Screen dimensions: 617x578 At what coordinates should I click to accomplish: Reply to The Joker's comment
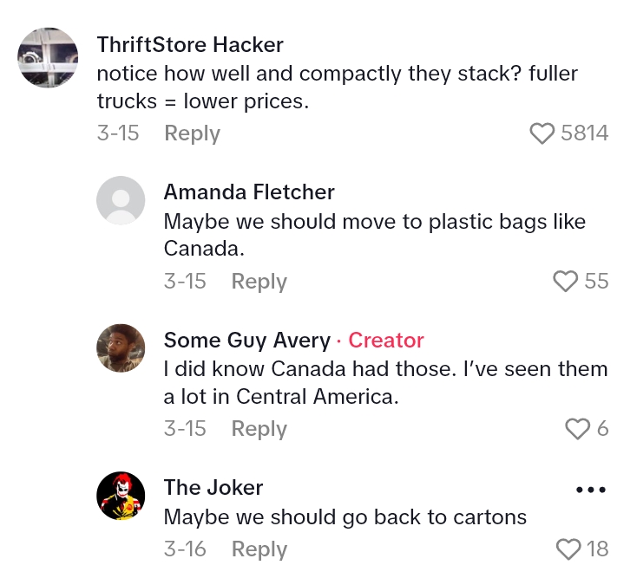click(x=259, y=549)
